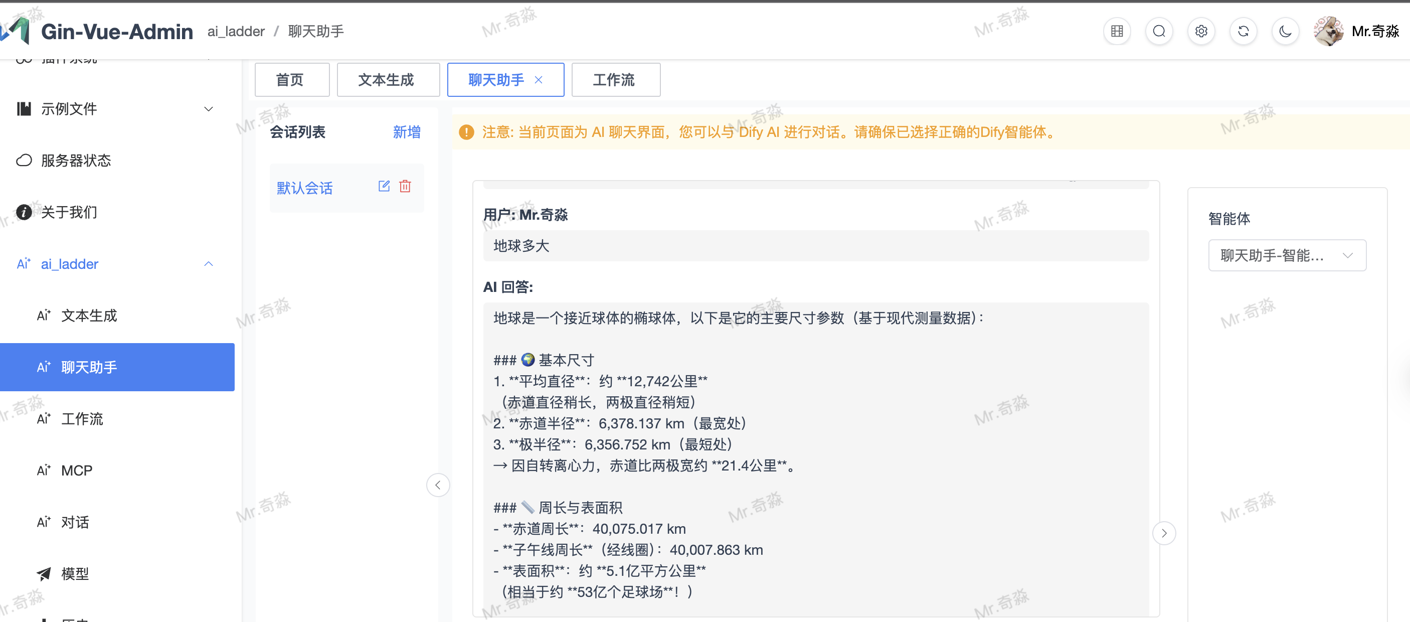The width and height of the screenshot is (1410, 622).
Task: Open the 服务器状态 sidebar item
Action: 76,161
